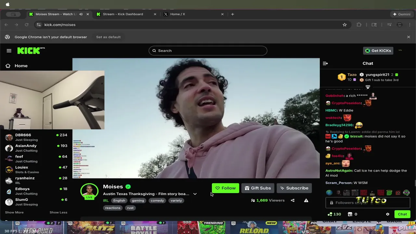The height and width of the screenshot is (234, 416).
Task: Click Moises channel avatar with LIVE badge
Action: pyautogui.click(x=89, y=192)
